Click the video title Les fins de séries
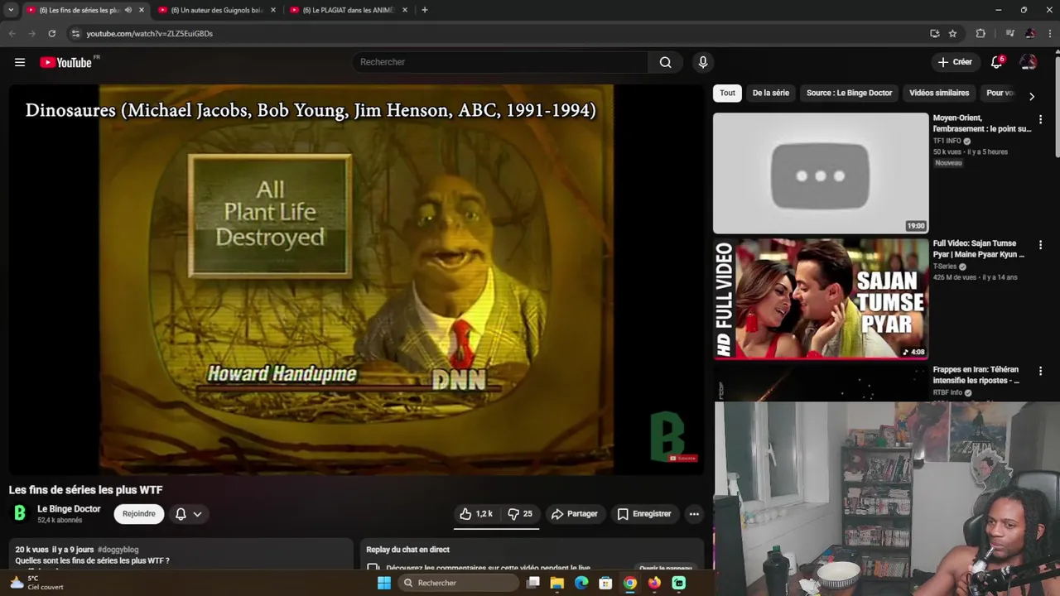 [x=85, y=490]
